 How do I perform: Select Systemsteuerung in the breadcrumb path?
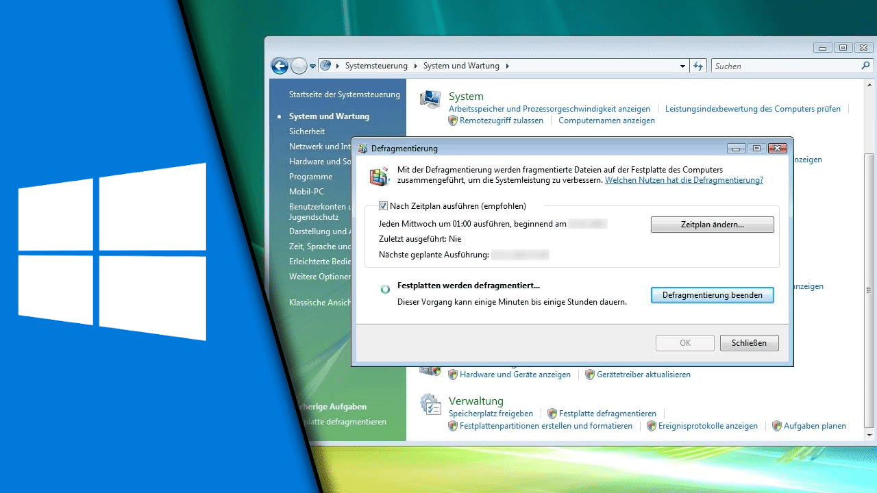pyautogui.click(x=376, y=66)
